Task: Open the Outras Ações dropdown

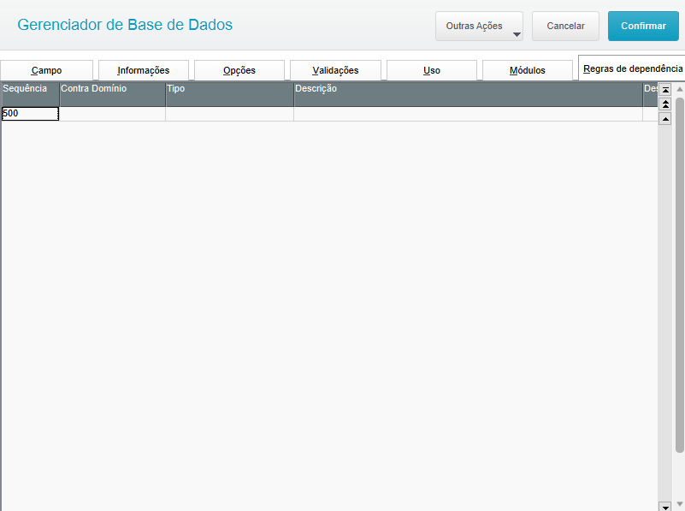Action: 479,27
